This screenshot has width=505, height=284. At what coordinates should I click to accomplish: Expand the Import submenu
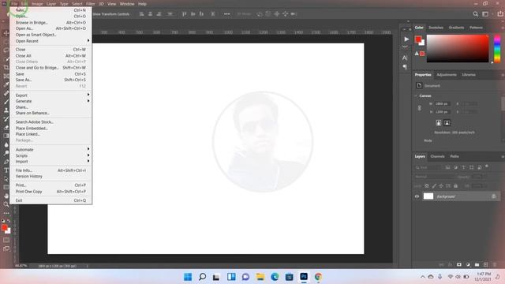[50, 161]
